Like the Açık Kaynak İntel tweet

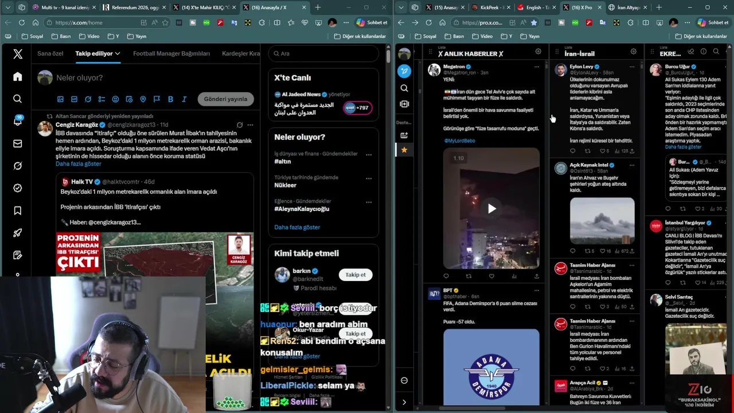(602, 251)
